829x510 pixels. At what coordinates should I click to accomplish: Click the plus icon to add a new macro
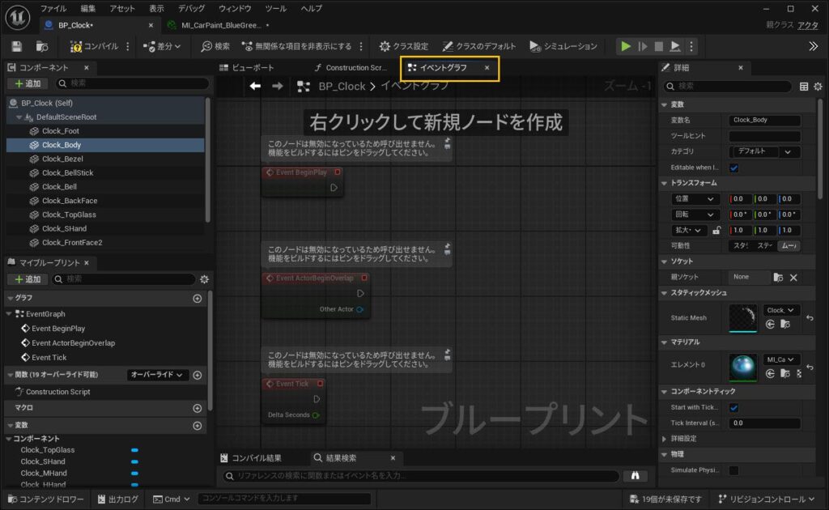tap(197, 408)
